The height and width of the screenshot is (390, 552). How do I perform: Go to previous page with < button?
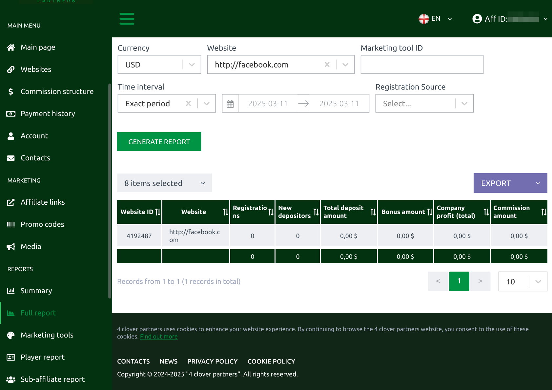[438, 281]
